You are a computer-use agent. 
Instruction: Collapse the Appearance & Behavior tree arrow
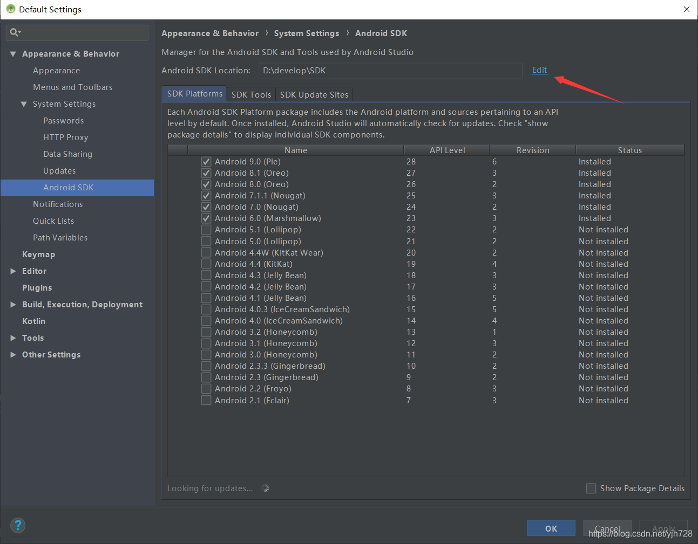pos(13,54)
